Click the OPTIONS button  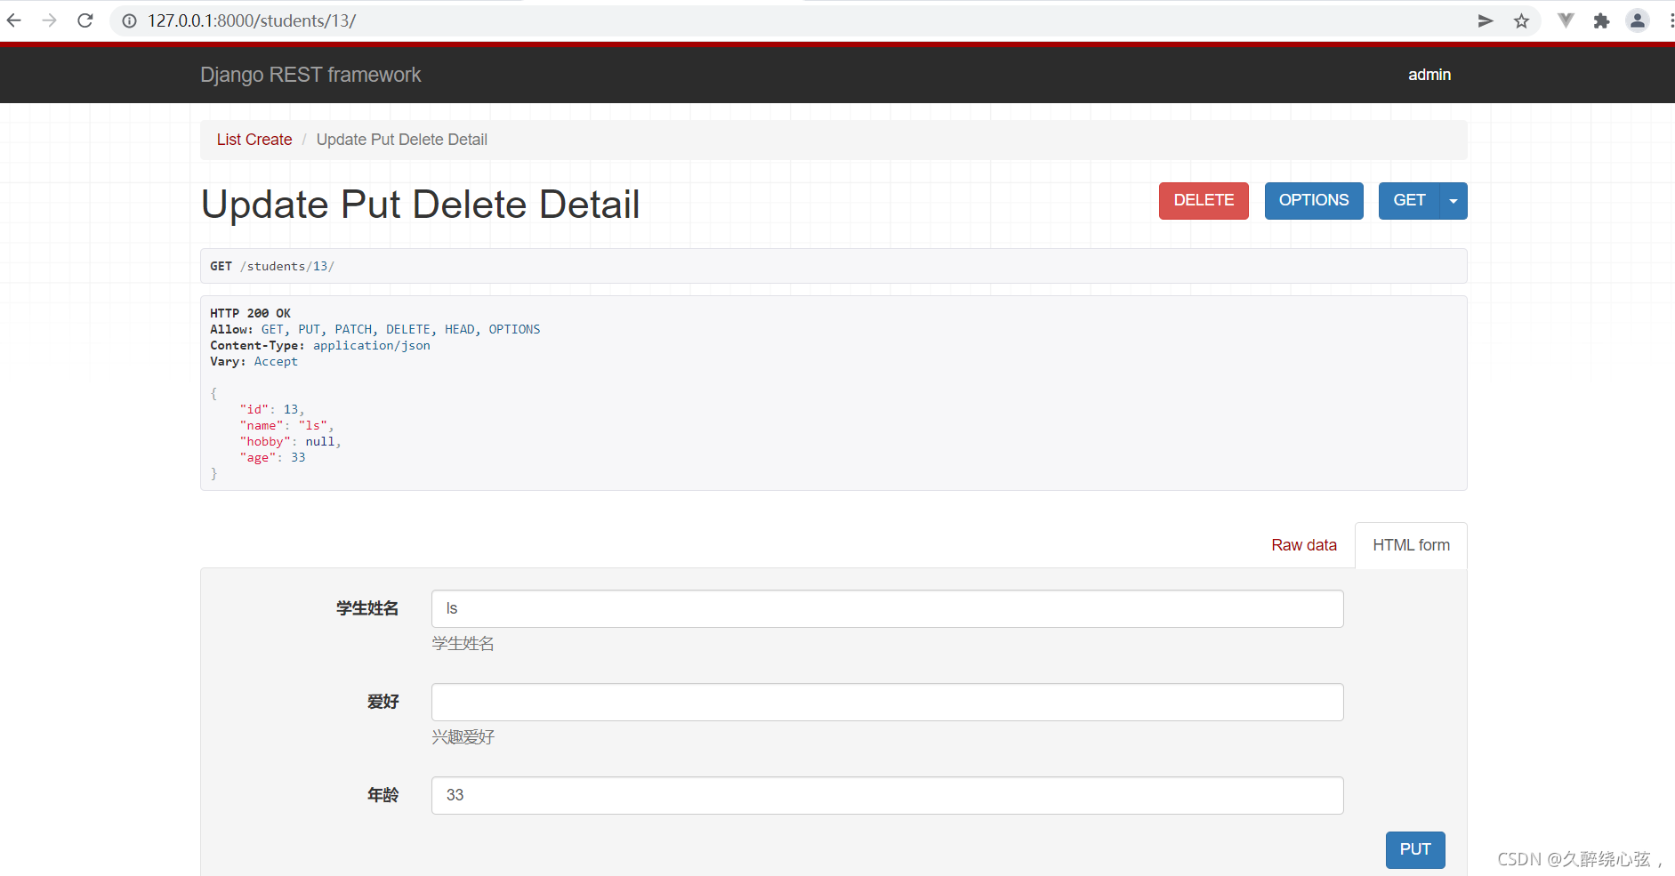[x=1314, y=201]
